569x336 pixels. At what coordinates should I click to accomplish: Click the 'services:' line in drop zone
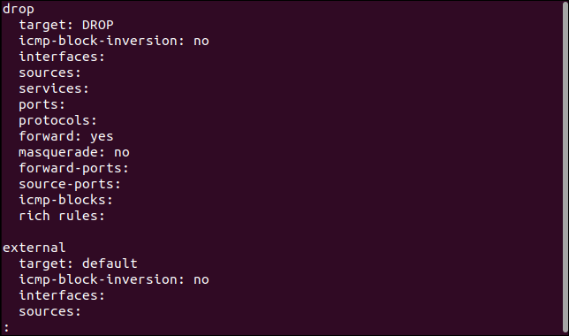point(54,88)
